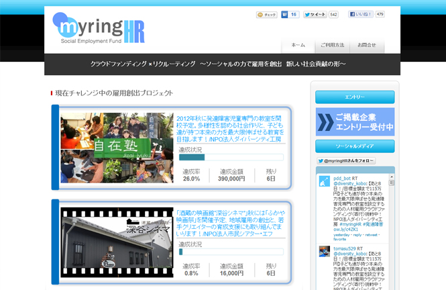This screenshot has height=290, width=446.
Task: Click the Twitter ツイート button
Action: click(315, 14)
